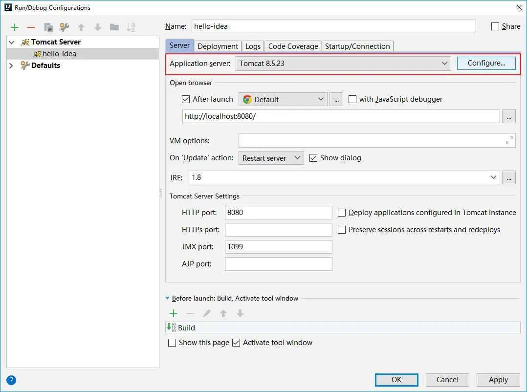Check the Show this page checkbox
This screenshot has width=527, height=392.
tap(172, 343)
